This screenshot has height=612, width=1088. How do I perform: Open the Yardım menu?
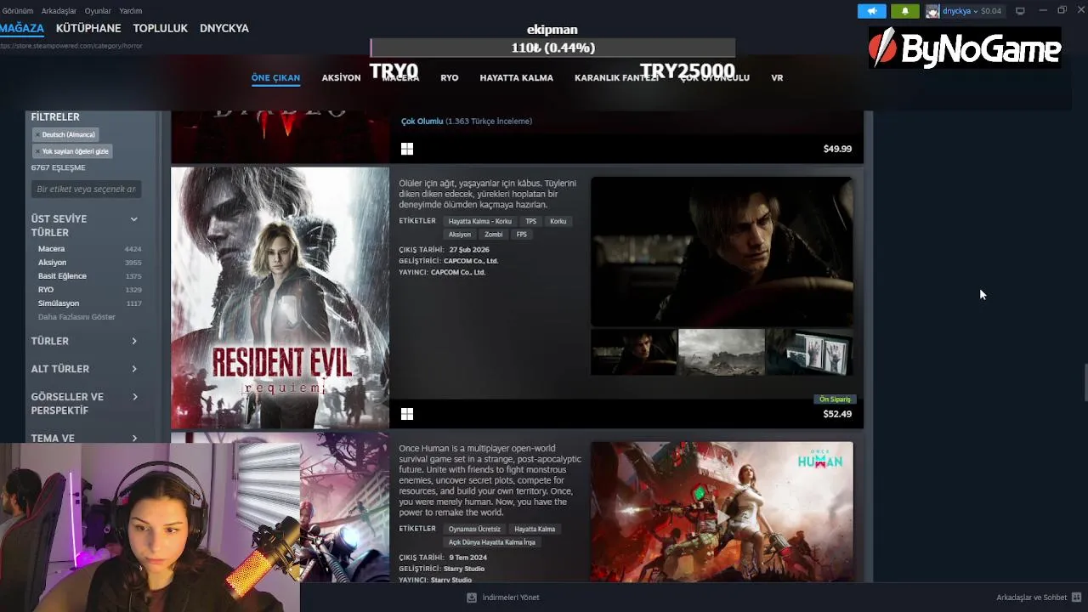(130, 11)
